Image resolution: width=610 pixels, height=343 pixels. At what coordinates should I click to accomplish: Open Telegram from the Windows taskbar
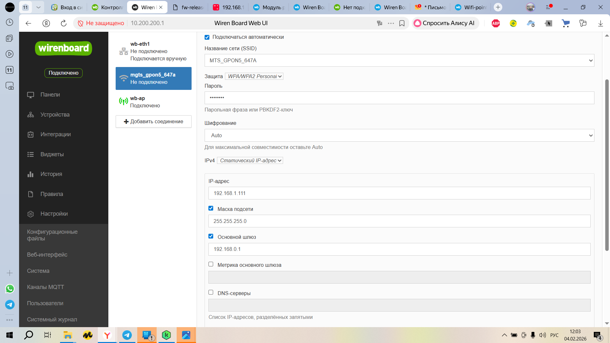coord(127,335)
